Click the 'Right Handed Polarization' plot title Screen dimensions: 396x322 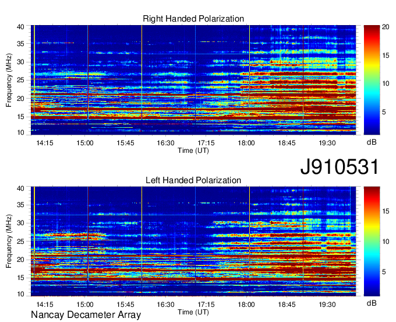click(193, 19)
